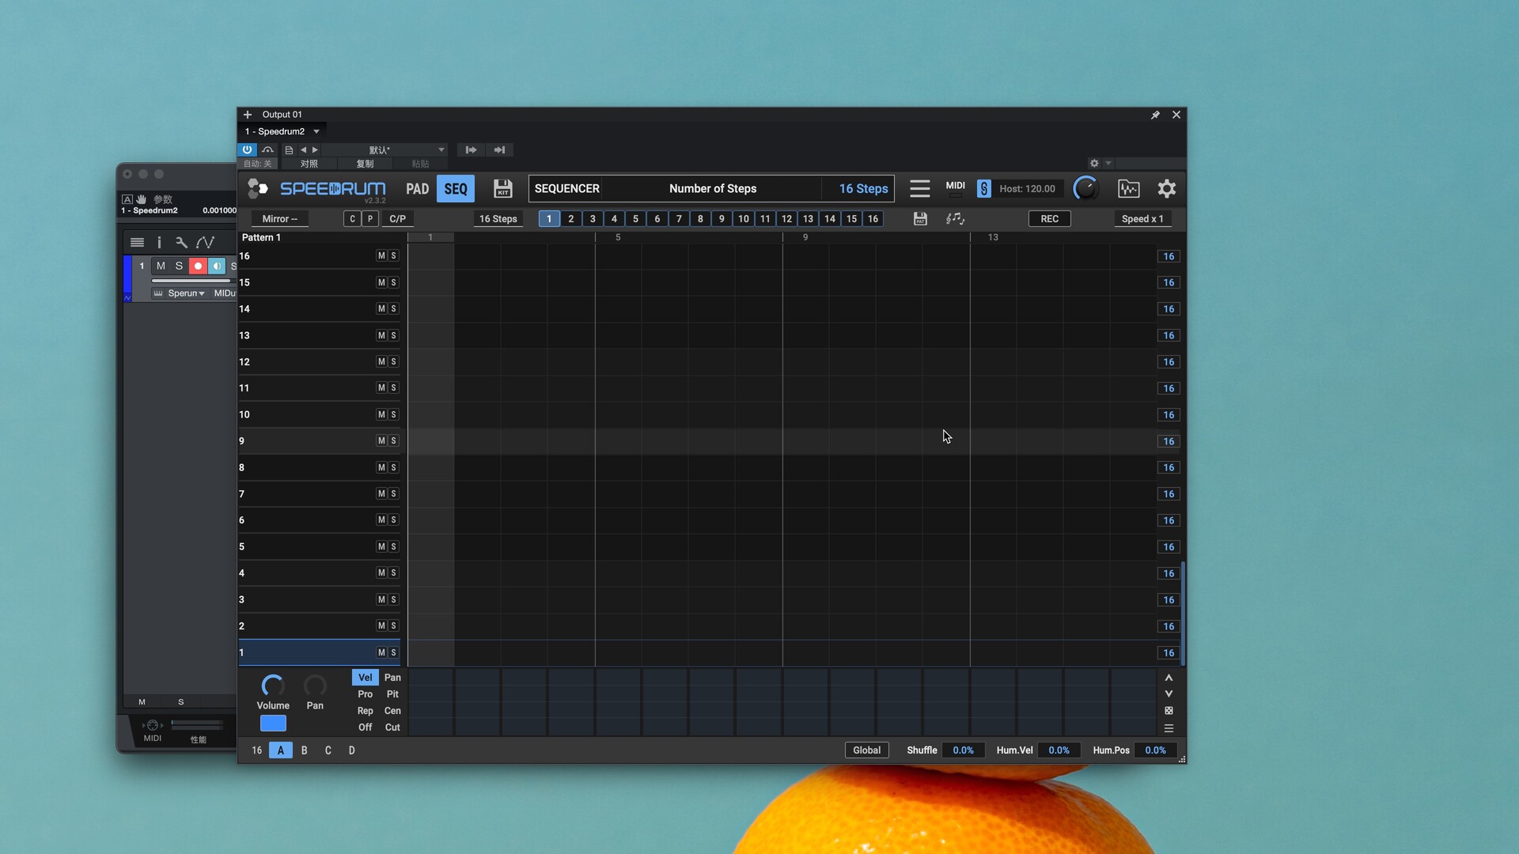Toggle record arm on DAW track 1

pyautogui.click(x=198, y=266)
